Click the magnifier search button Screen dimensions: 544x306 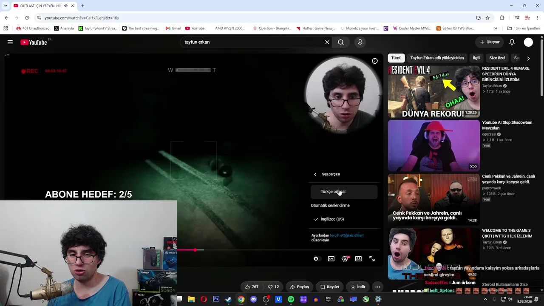point(341,42)
